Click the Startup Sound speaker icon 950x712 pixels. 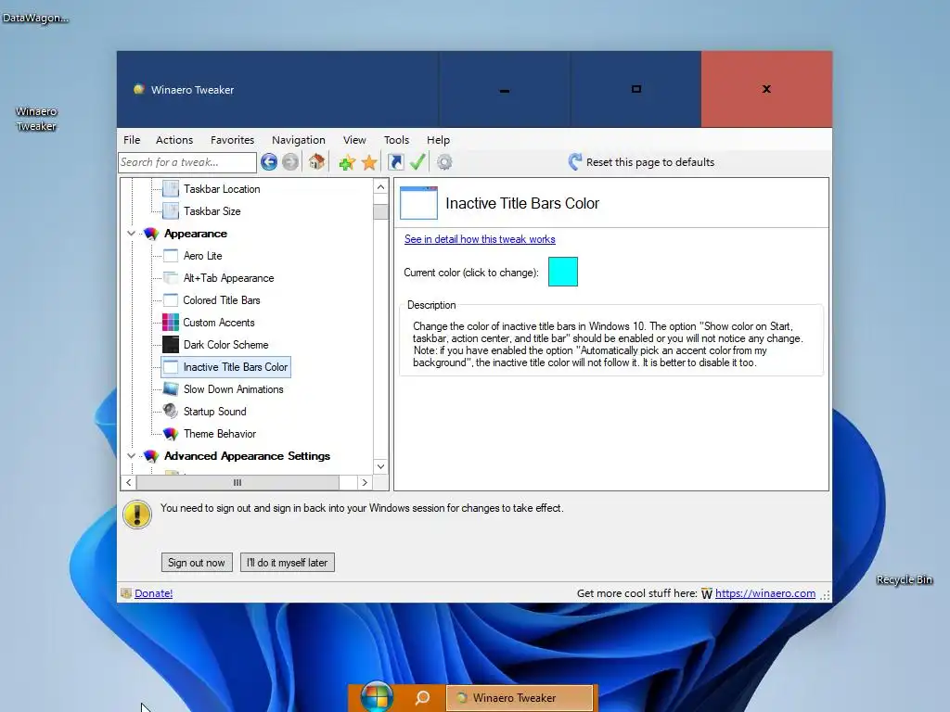pyautogui.click(x=171, y=411)
